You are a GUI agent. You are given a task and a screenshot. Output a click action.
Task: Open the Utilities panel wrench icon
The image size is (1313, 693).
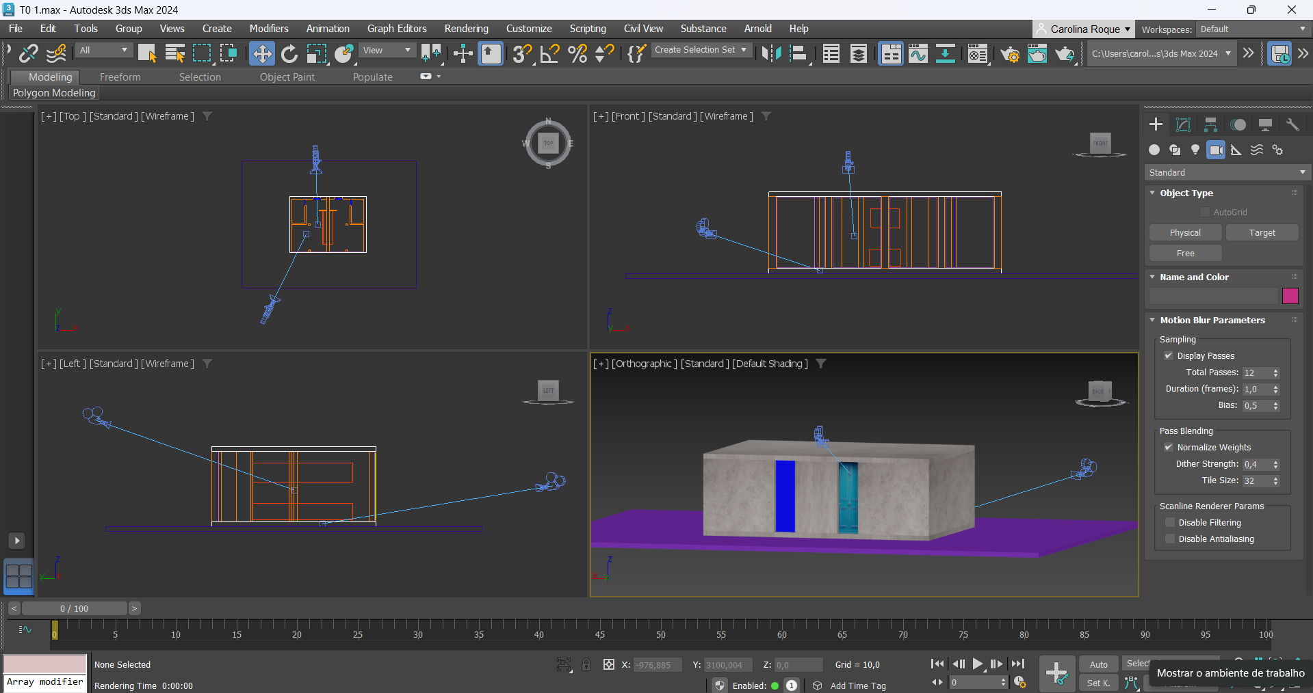click(1292, 124)
